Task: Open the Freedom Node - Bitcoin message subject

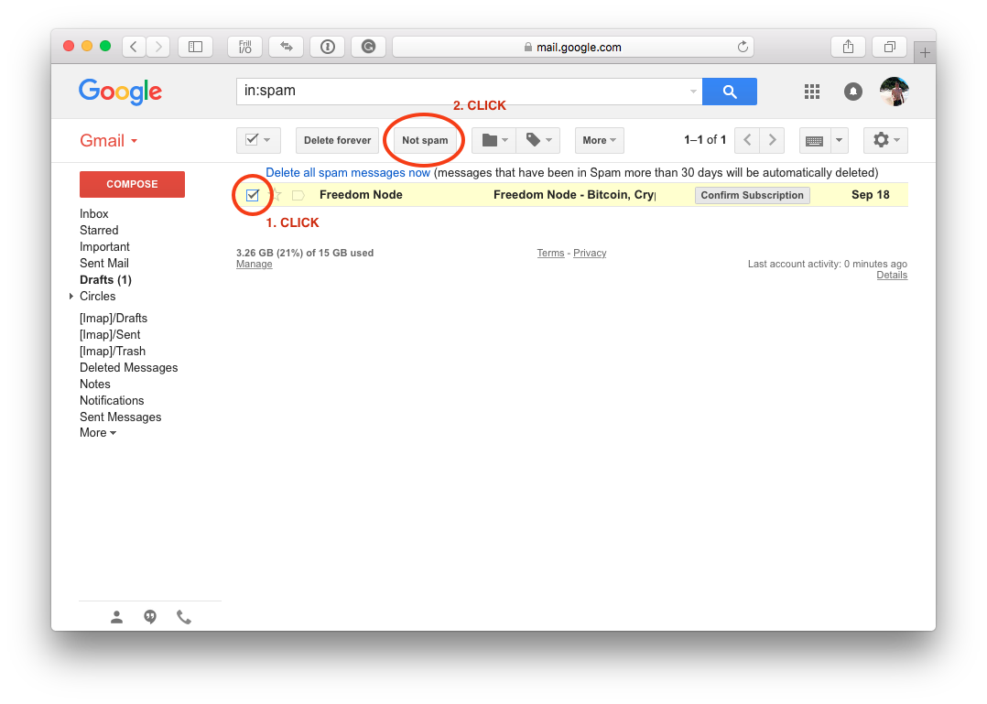Action: 574,195
